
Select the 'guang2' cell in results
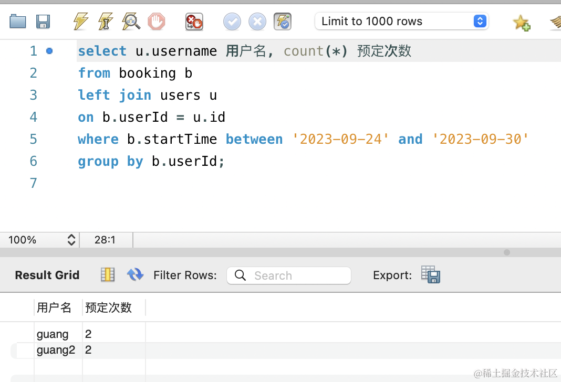[x=58, y=350]
